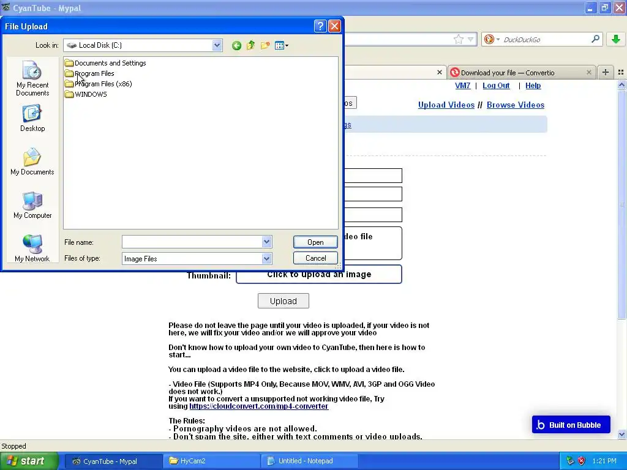Open the VM7 profile link
This screenshot has height=470, width=627.
pyautogui.click(x=463, y=86)
